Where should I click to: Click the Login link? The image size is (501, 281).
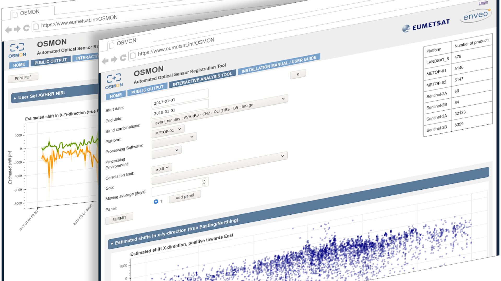[483, 3]
